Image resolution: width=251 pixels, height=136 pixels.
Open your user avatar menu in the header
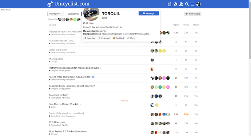[x=199, y=4]
